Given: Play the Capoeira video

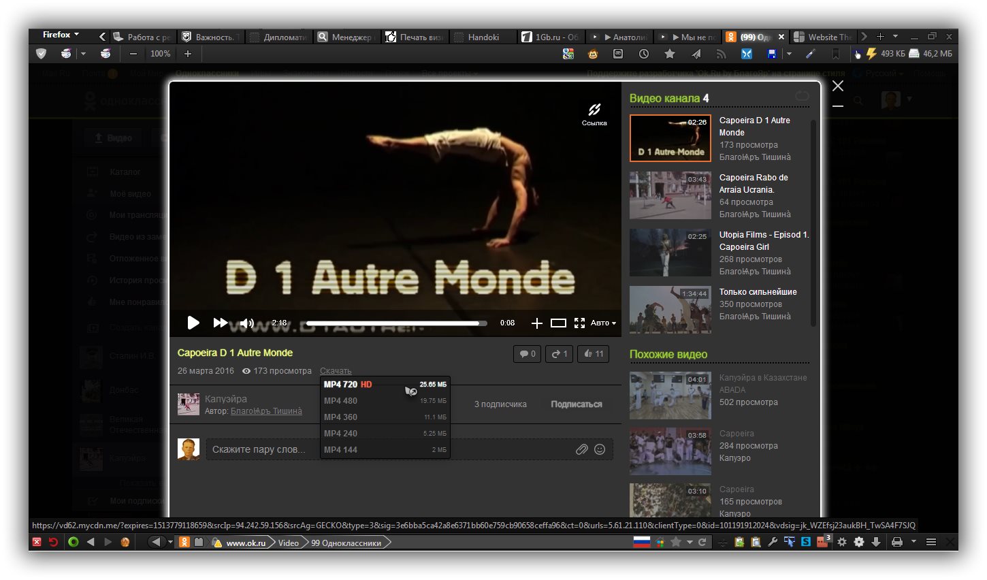Looking at the screenshot, I should (x=193, y=323).
